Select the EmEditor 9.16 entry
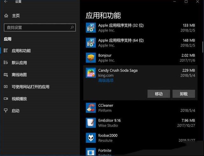The image size is (204, 156). coord(140,123)
